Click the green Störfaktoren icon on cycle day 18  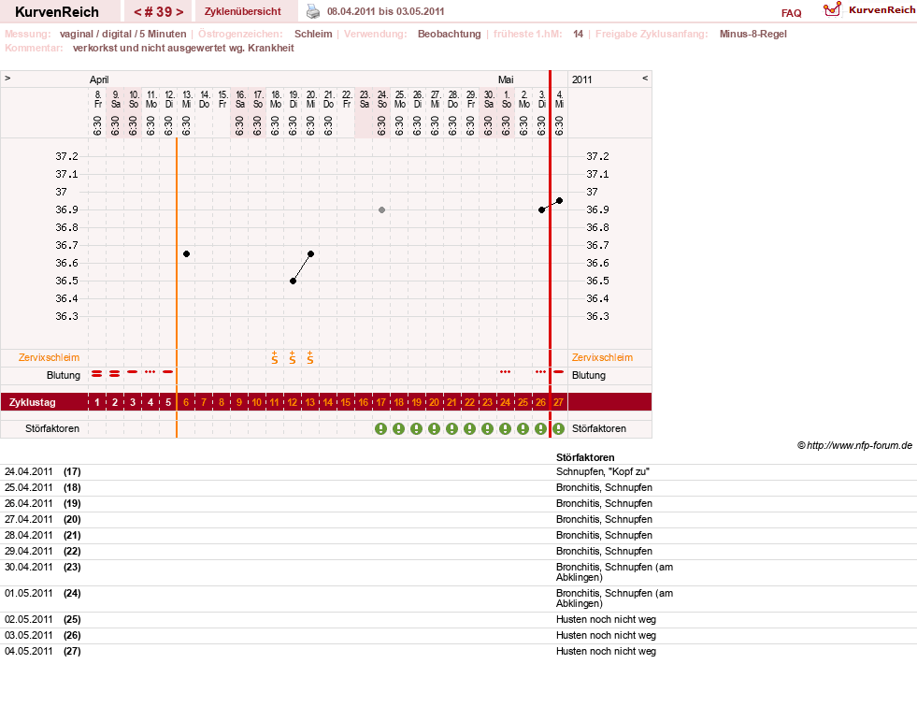click(x=398, y=429)
